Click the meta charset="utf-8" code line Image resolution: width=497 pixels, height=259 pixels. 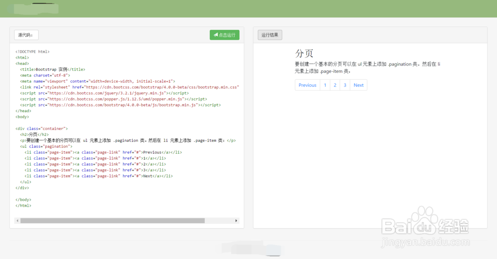[x=45, y=75]
